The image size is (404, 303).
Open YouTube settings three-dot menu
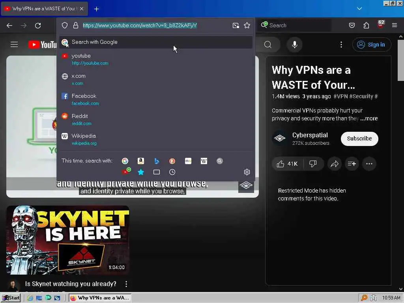pyautogui.click(x=341, y=45)
